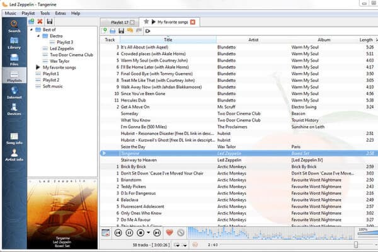Click the moodbar waveform seek area
This screenshot has height=252, width=378.
click(x=272, y=233)
